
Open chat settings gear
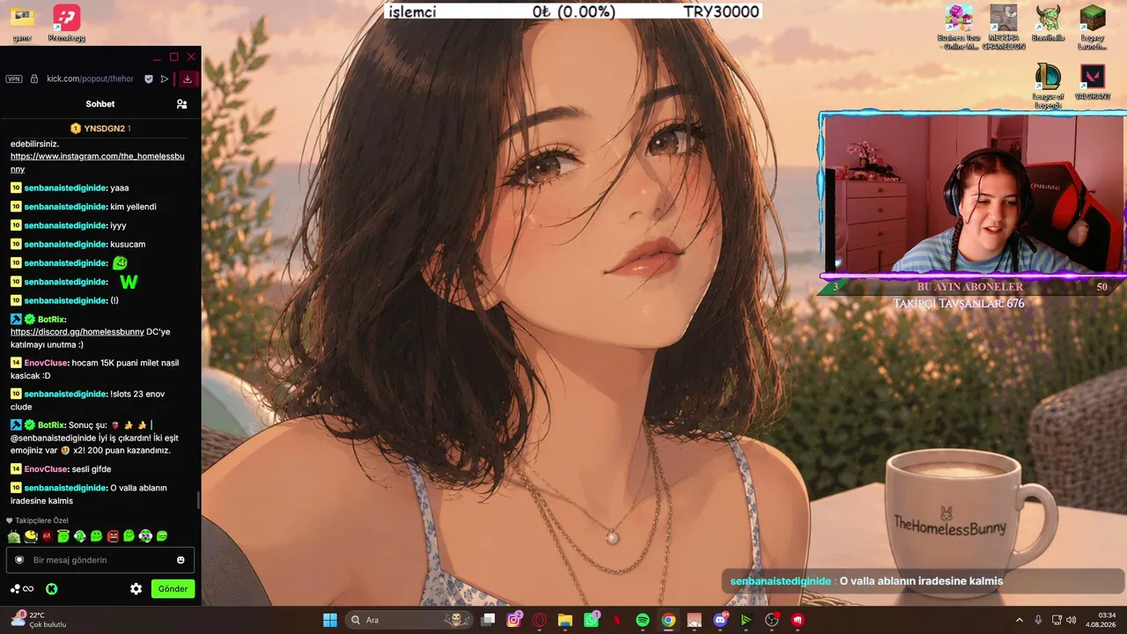pos(136,589)
